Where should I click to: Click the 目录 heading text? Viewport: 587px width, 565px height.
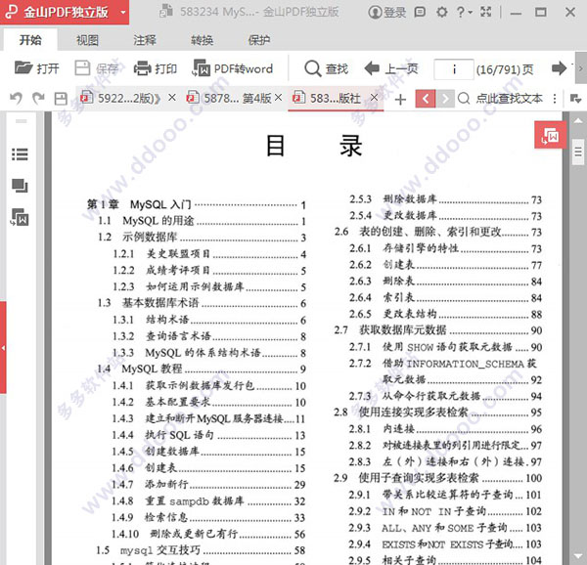[314, 146]
